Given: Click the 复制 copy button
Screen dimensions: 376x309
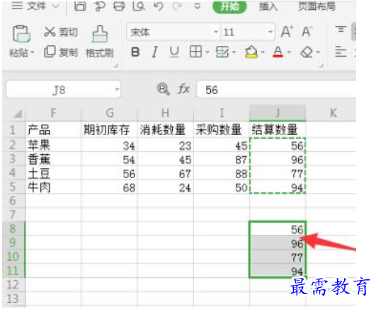Looking at the screenshot, I should click(x=61, y=52).
